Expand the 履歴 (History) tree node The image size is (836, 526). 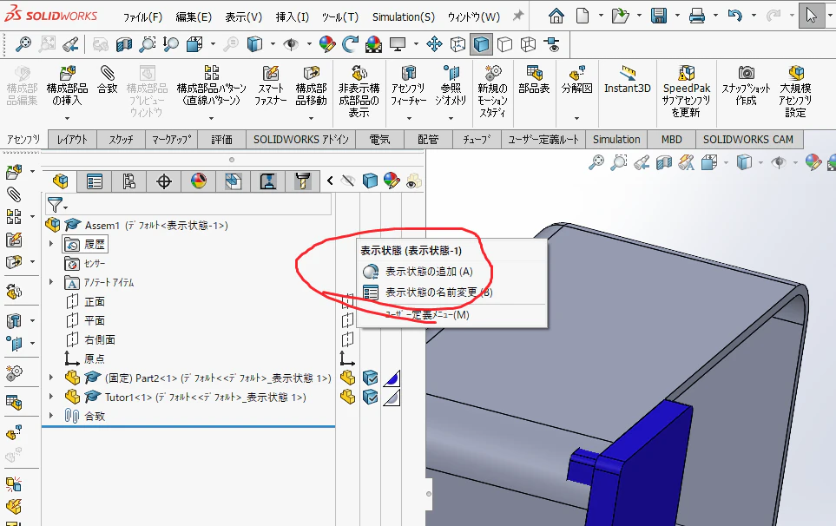(x=51, y=244)
